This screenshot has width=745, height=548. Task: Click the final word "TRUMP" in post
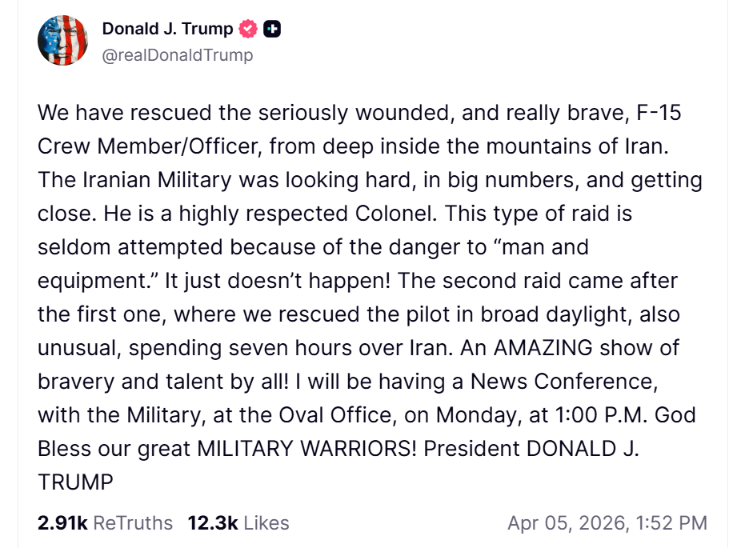coord(75,483)
